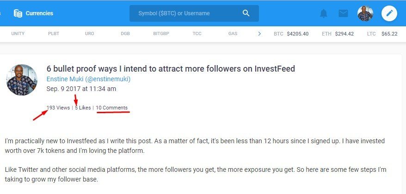Click the author's post avatar thumbnail
This screenshot has width=406, height=194.
coord(22,79)
